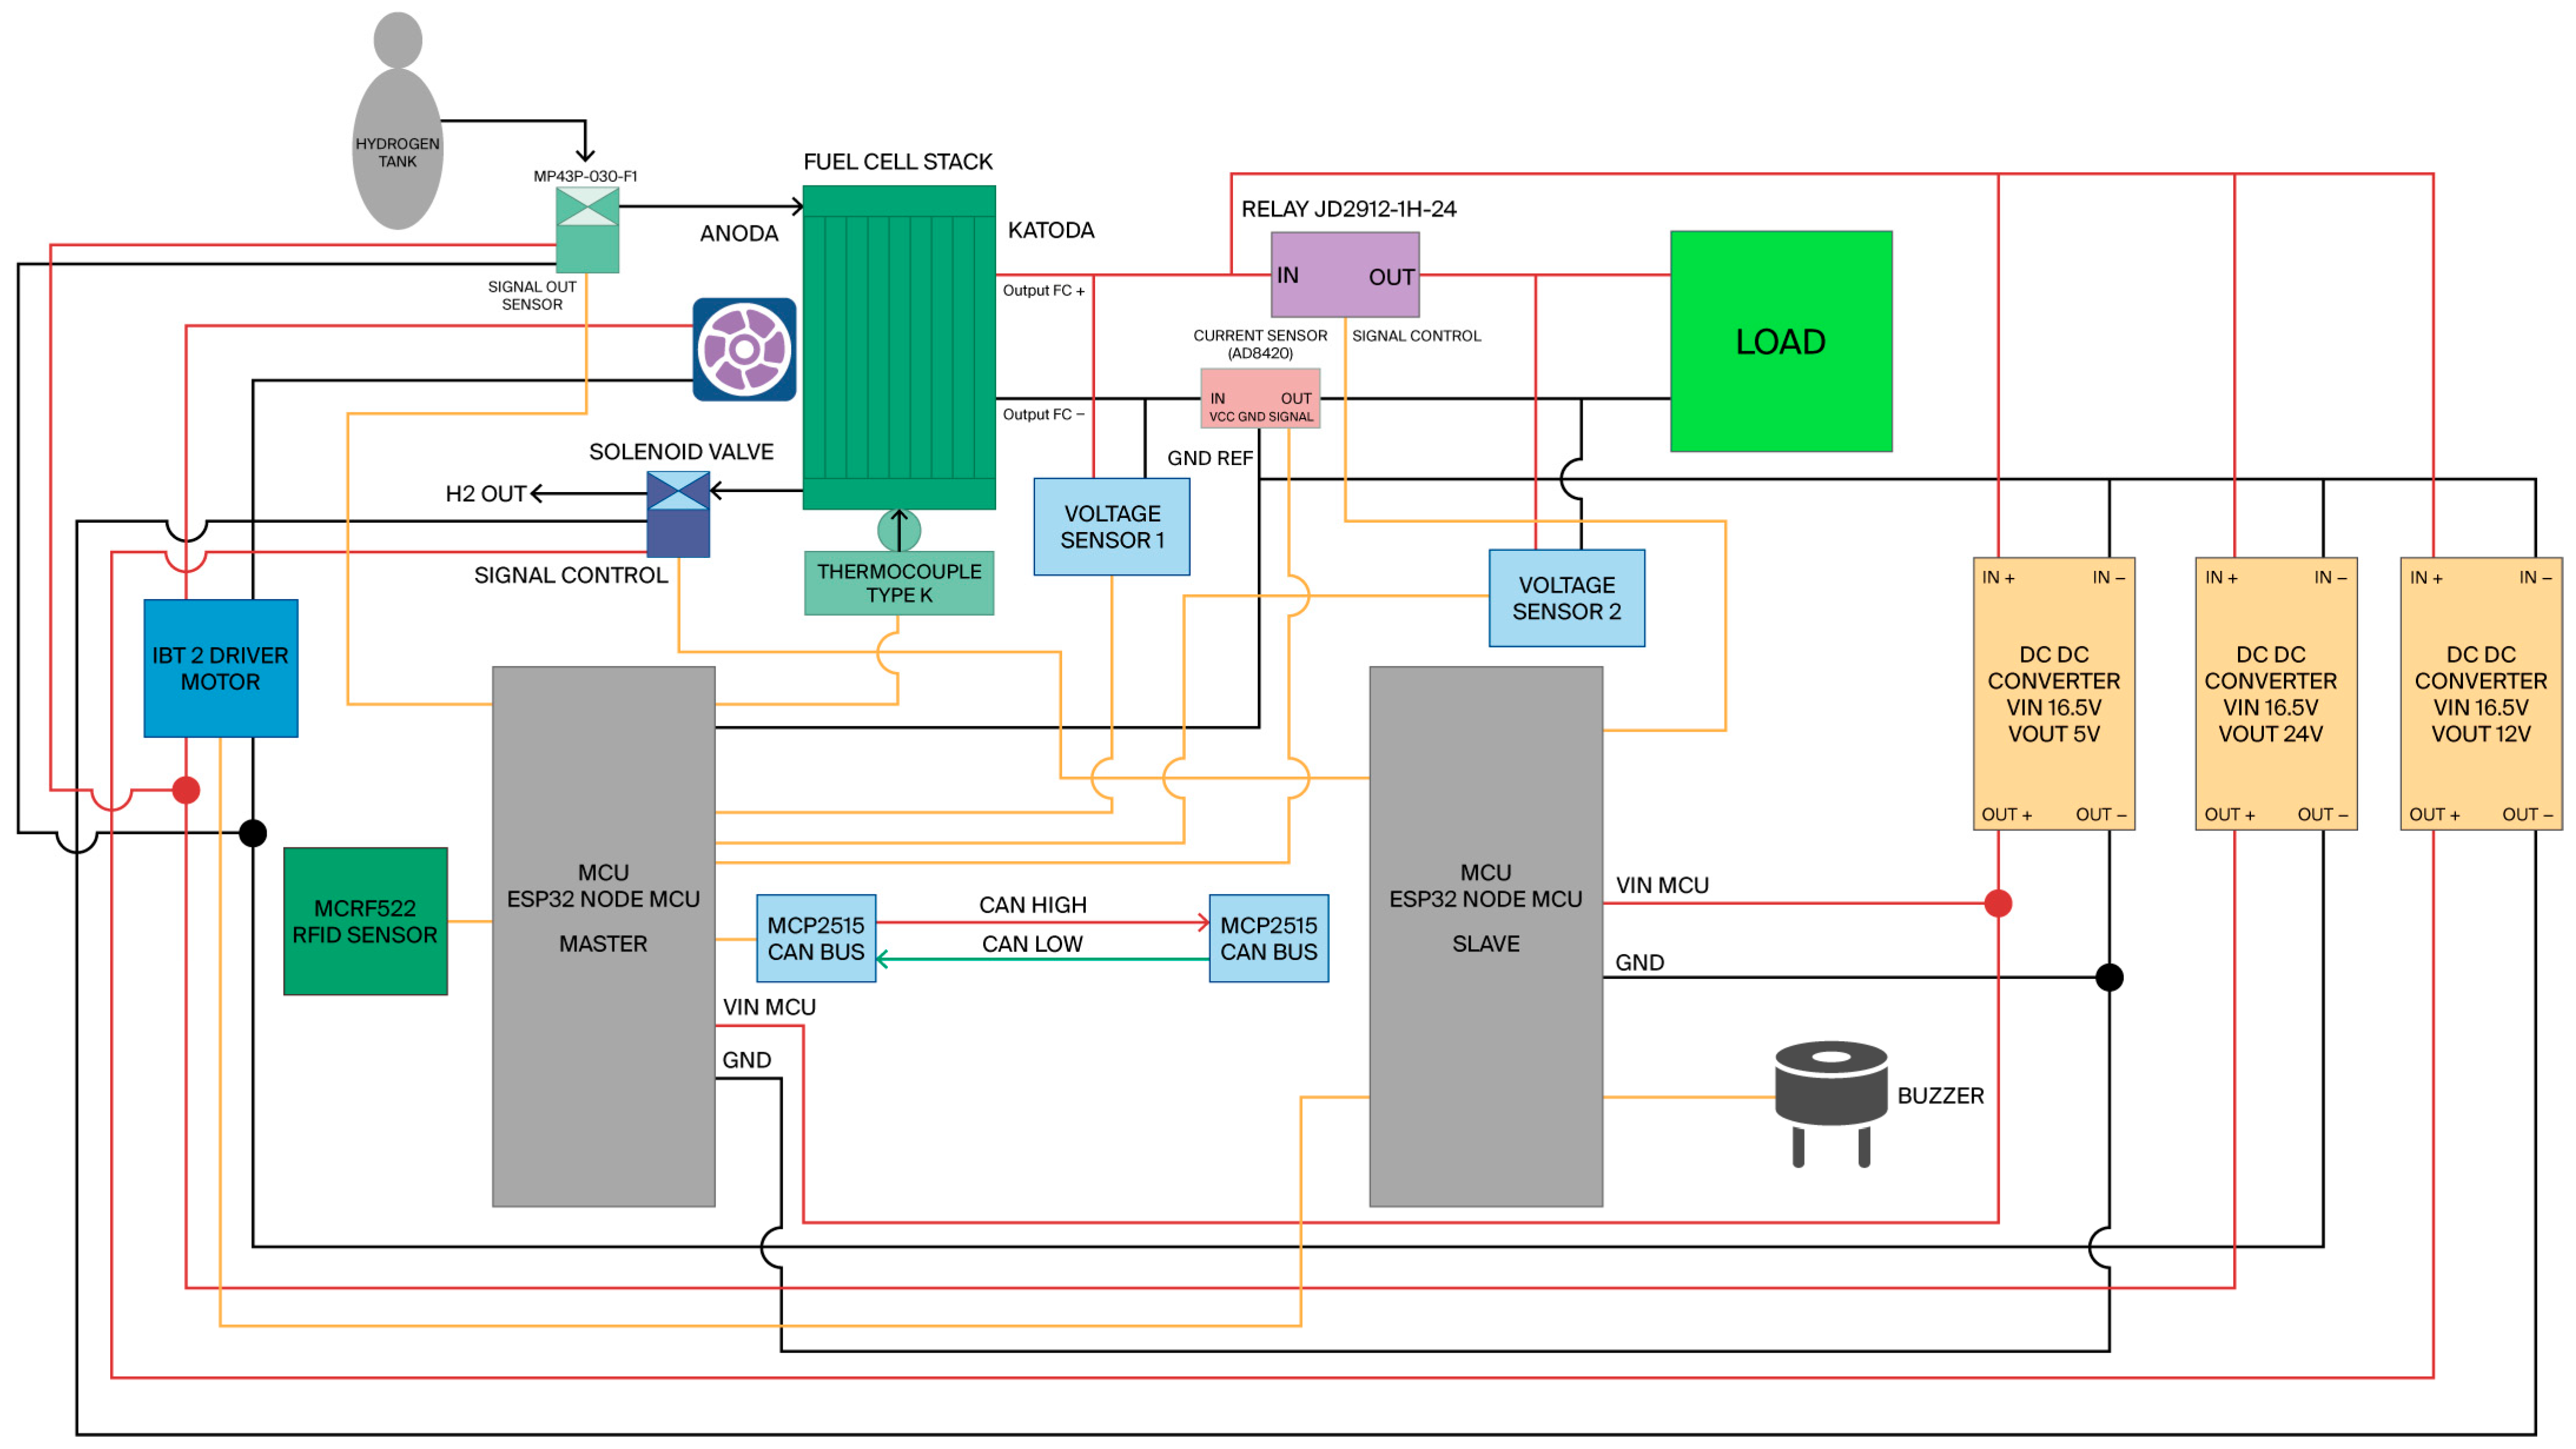Select the green LOAD block
This screenshot has width=2576, height=1449.
(x=1780, y=341)
